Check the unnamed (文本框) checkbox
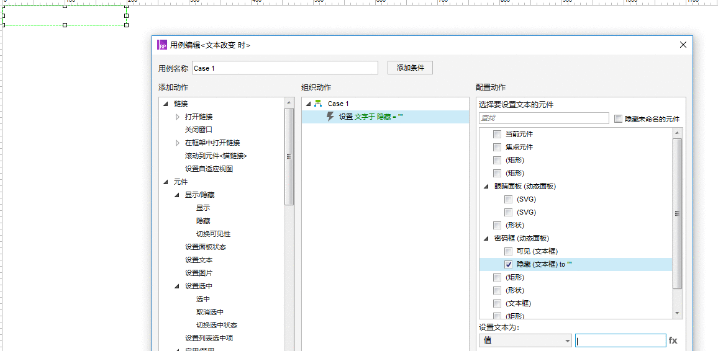 [497, 303]
